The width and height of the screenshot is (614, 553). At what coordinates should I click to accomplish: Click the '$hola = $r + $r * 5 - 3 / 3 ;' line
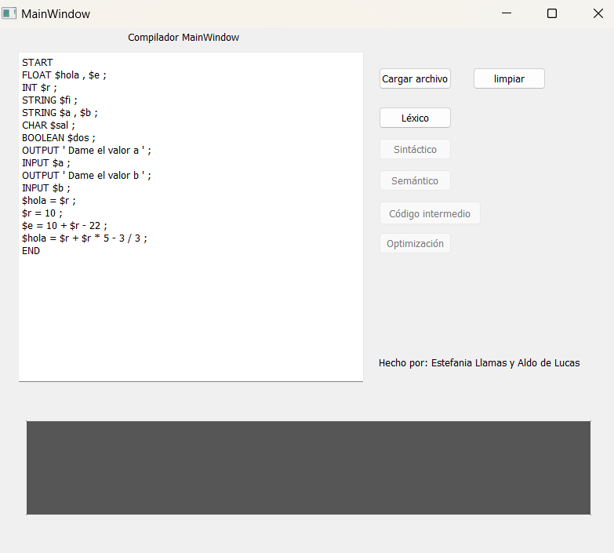click(x=84, y=238)
